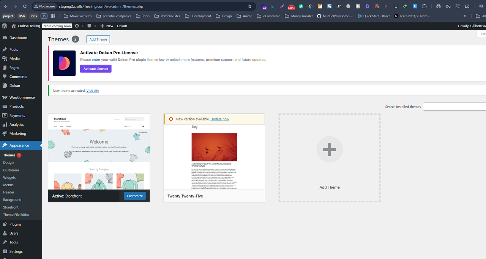
Task: Click the browser Downloads icon
Action: [x=415, y=6]
